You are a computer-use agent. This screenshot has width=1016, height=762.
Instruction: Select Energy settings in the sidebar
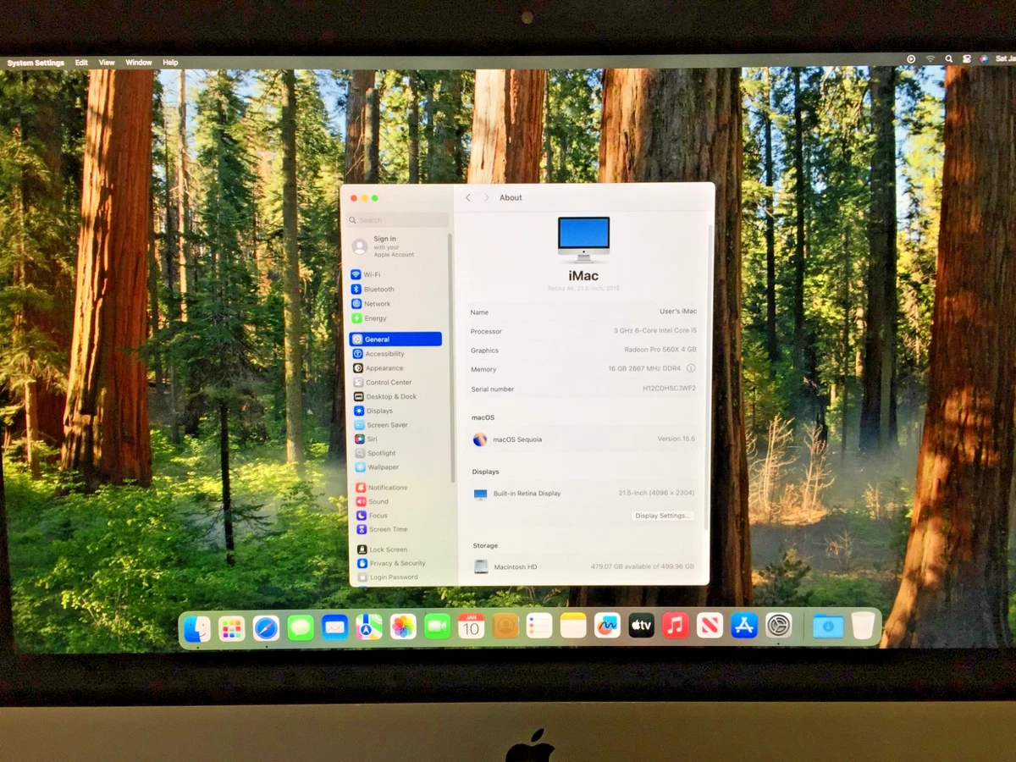373,317
